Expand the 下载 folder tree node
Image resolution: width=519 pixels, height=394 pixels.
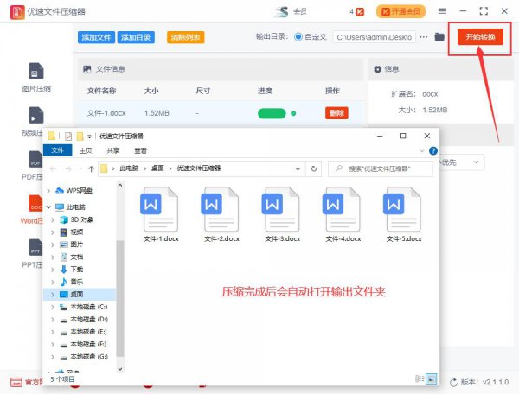[x=53, y=270]
